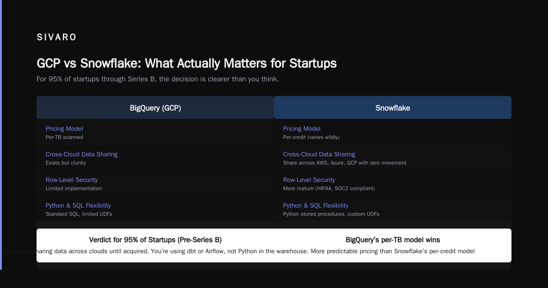Click 'Pricing Model' in the BigQuery column
The width and height of the screenshot is (548, 288).
pyautogui.click(x=64, y=129)
